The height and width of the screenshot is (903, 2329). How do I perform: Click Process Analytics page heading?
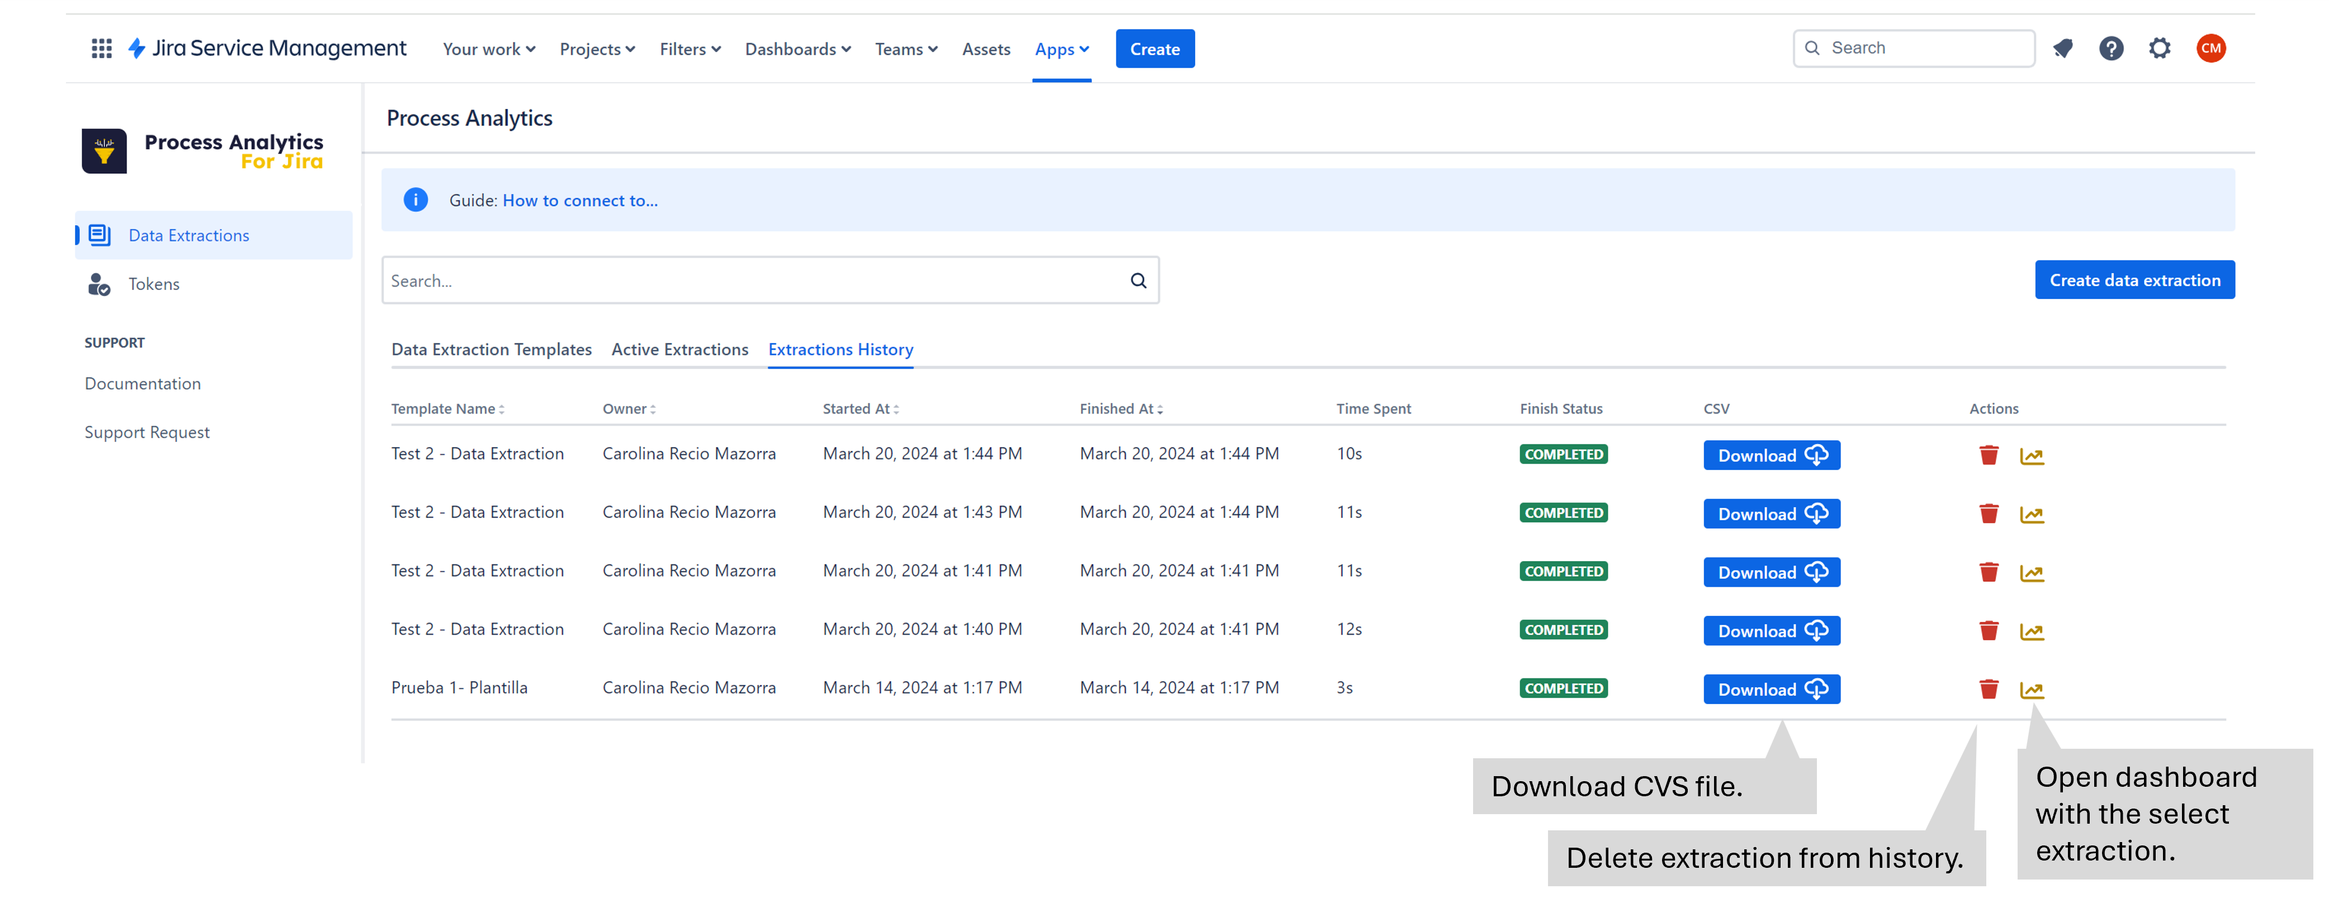click(x=469, y=117)
